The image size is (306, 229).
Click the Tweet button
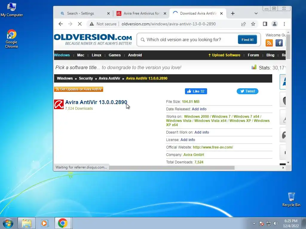click(x=247, y=91)
